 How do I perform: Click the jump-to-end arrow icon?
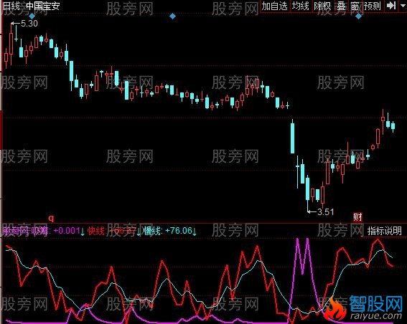(391, 6)
